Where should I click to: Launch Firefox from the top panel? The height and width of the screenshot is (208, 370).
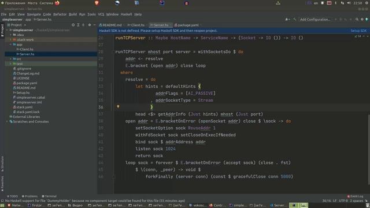(x=57, y=3)
